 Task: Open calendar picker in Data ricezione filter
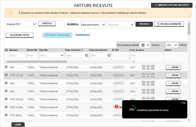click(86, 55)
